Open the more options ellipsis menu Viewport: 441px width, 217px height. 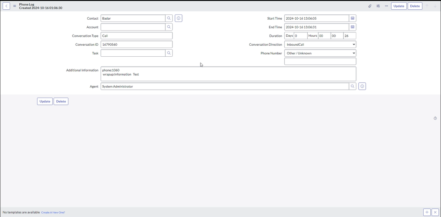(x=386, y=6)
